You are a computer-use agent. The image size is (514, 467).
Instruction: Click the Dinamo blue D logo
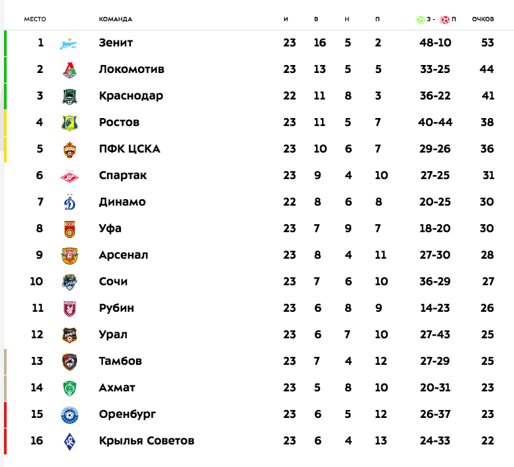pyautogui.click(x=70, y=202)
